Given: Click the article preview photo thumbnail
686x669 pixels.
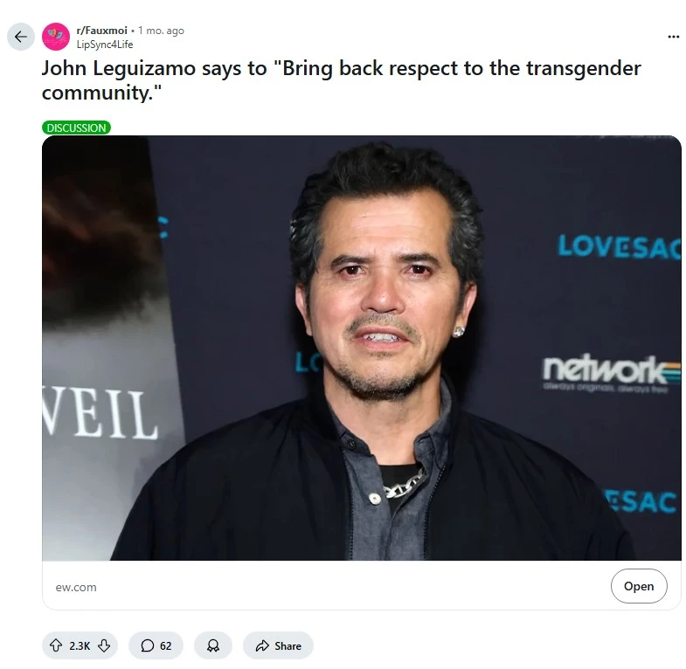Looking at the screenshot, I should pos(362,348).
